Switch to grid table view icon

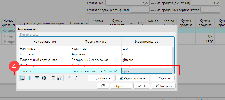click(x=29, y=78)
